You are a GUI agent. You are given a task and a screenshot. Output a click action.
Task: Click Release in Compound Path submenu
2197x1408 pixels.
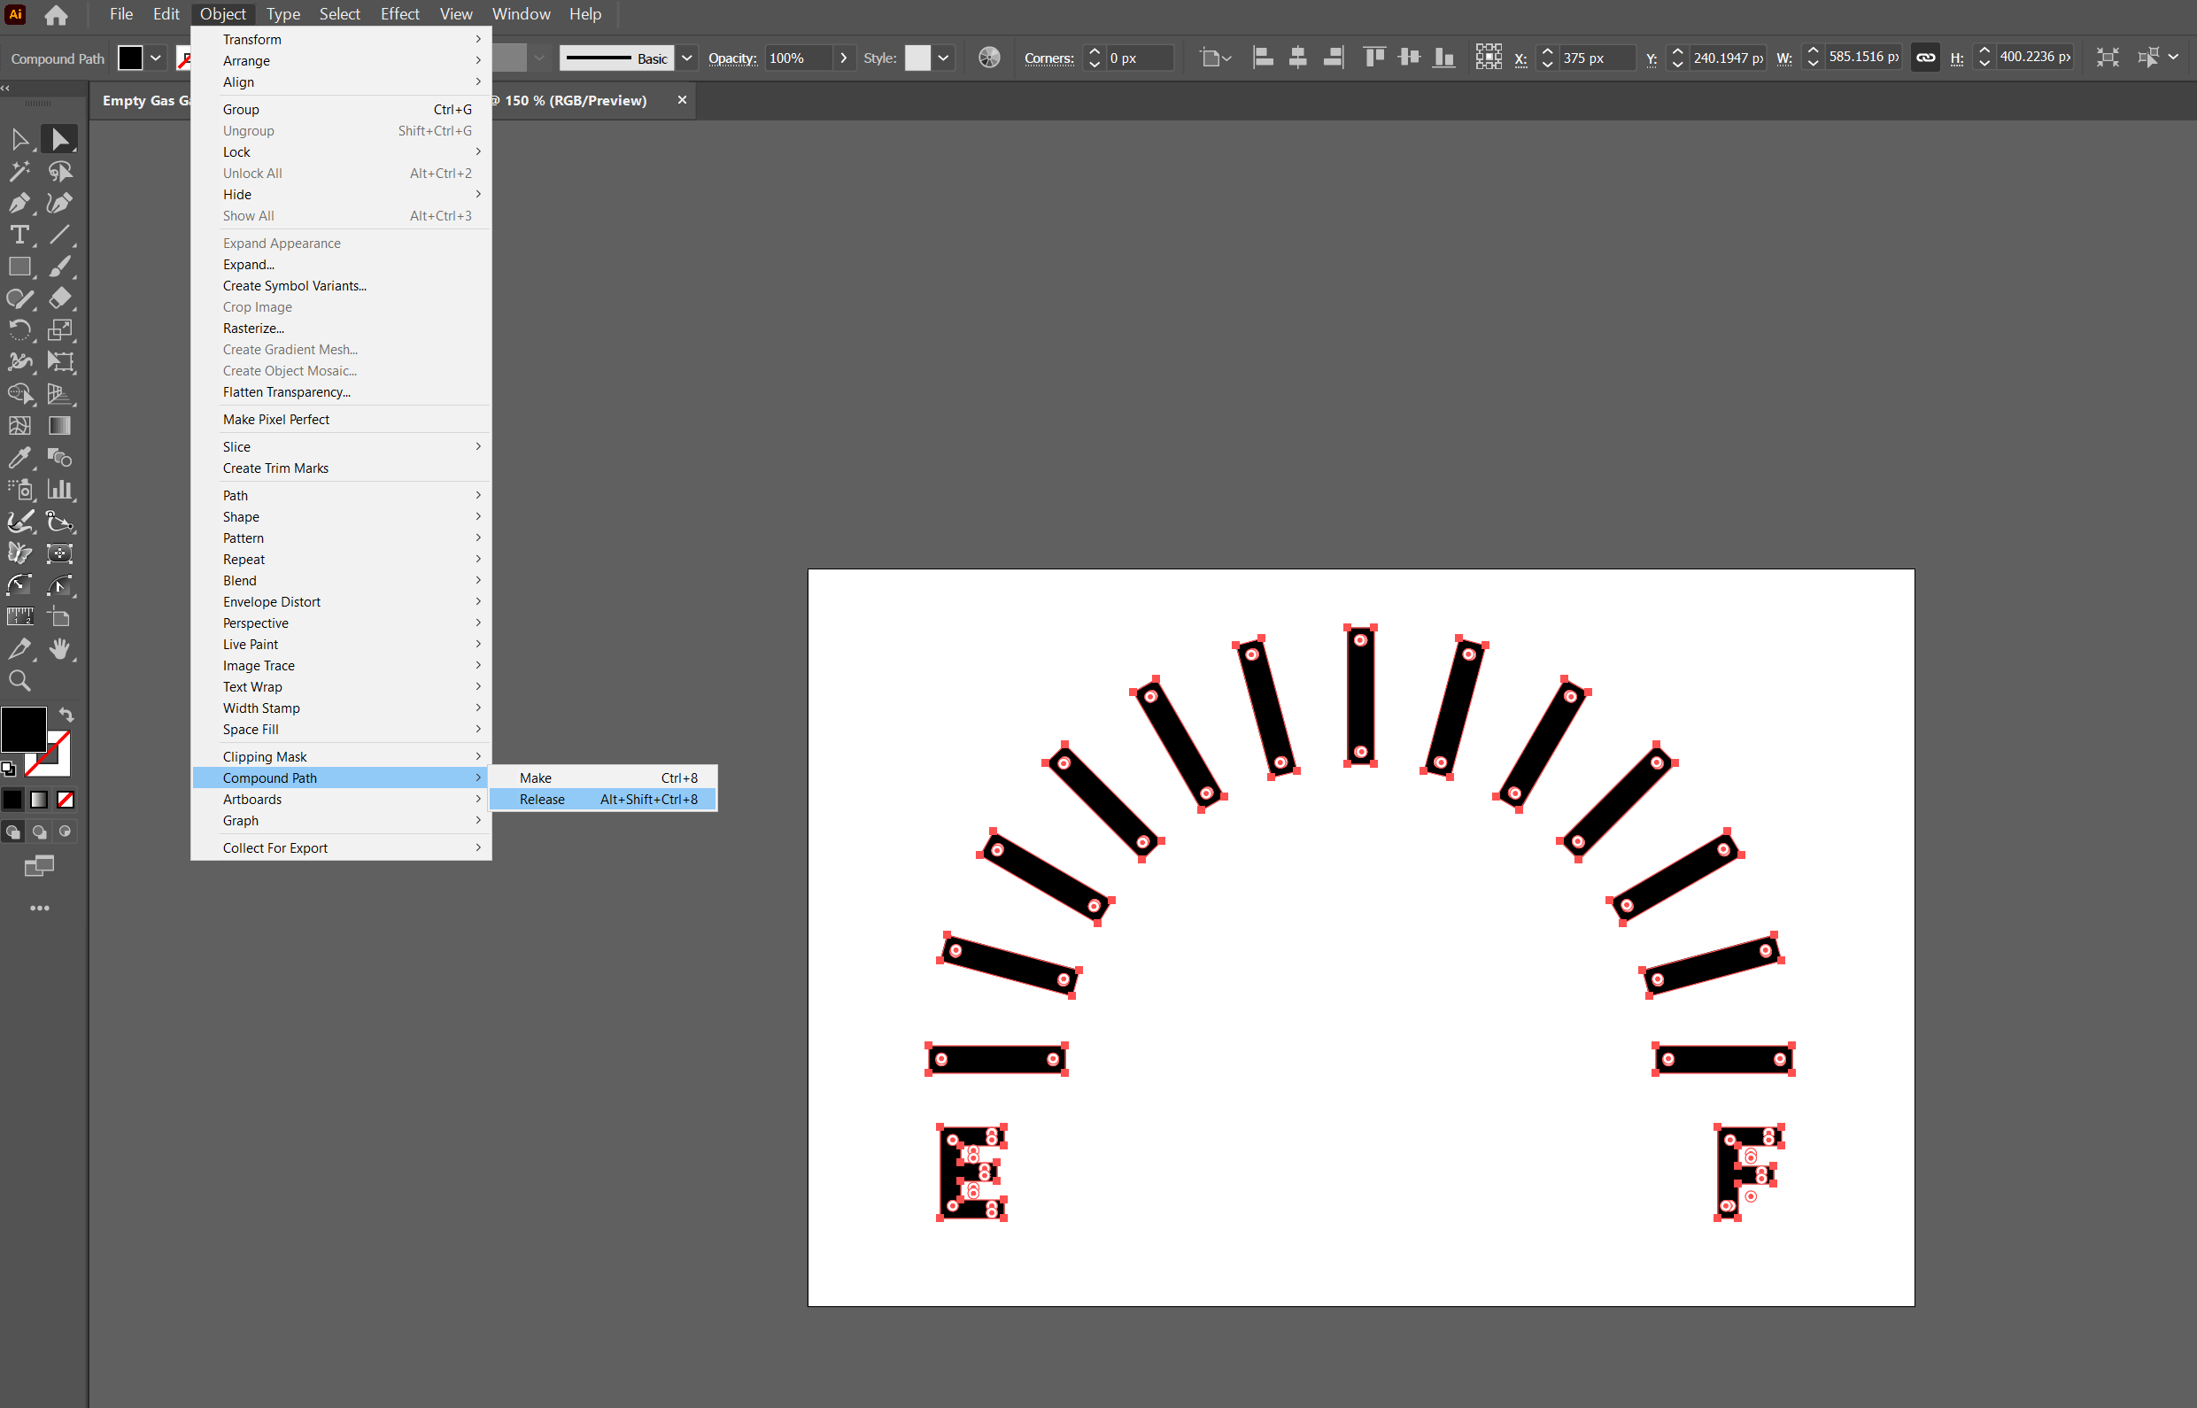click(x=542, y=799)
